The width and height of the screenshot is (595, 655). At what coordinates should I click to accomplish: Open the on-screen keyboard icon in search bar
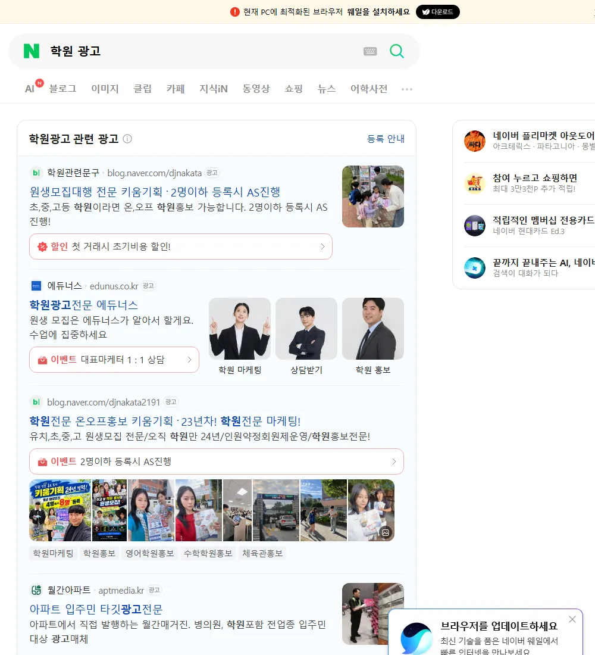point(370,51)
